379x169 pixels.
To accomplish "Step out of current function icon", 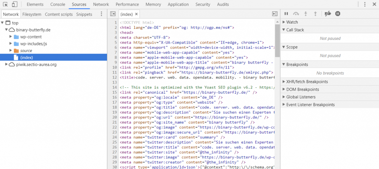I will (x=315, y=14).
